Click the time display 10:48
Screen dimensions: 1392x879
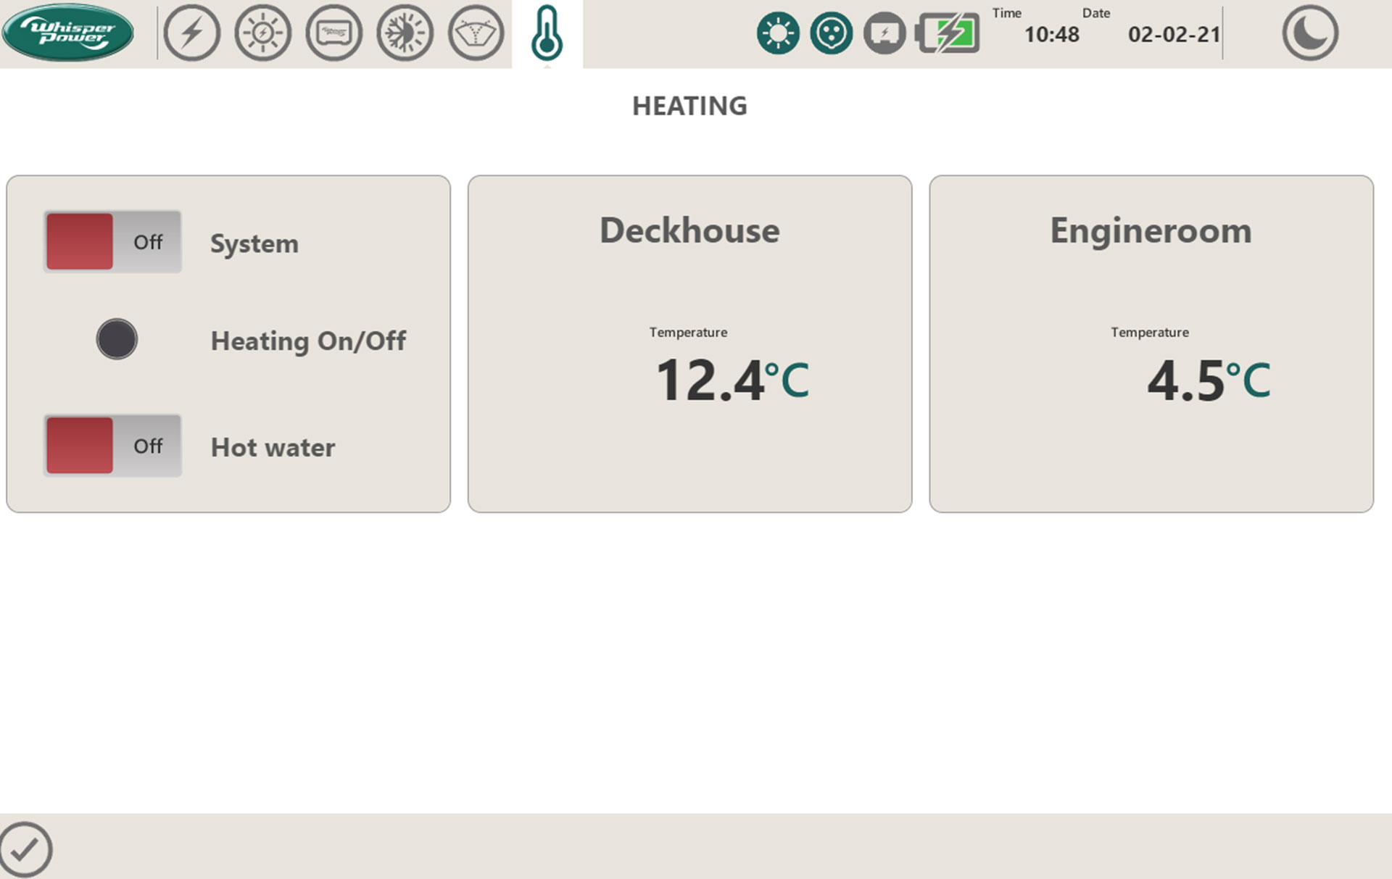tap(1051, 34)
